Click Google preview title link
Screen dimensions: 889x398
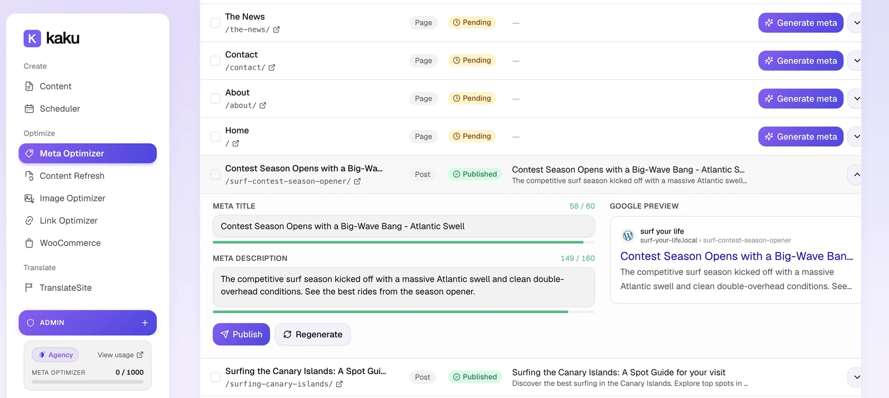[736, 256]
